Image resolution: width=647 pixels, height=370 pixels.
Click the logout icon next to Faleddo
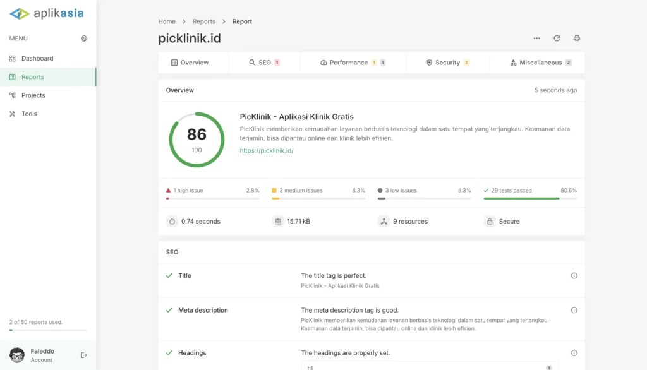pos(84,355)
